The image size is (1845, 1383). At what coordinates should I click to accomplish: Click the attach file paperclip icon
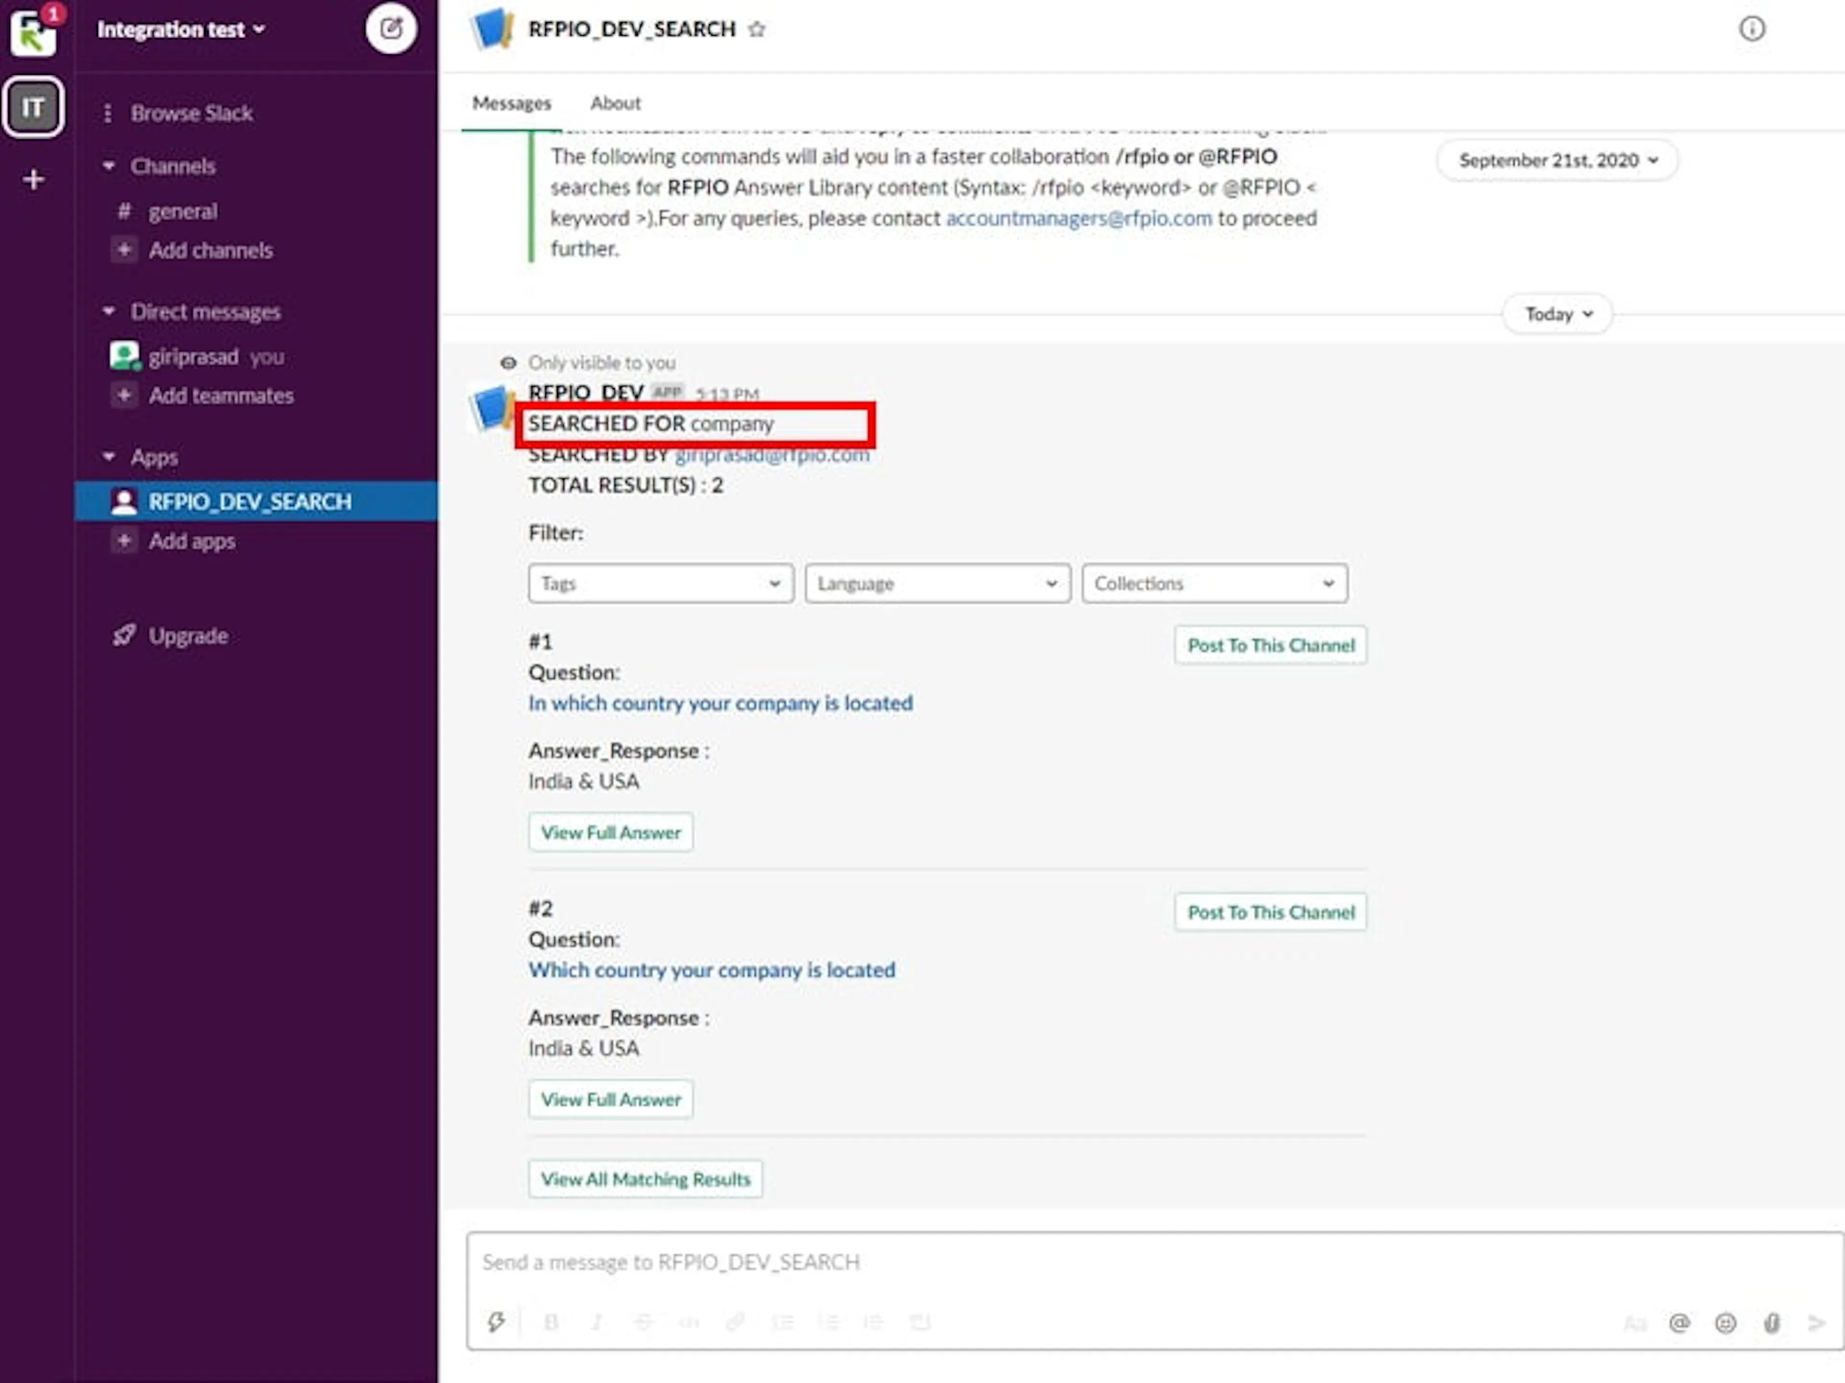[x=1771, y=1323]
